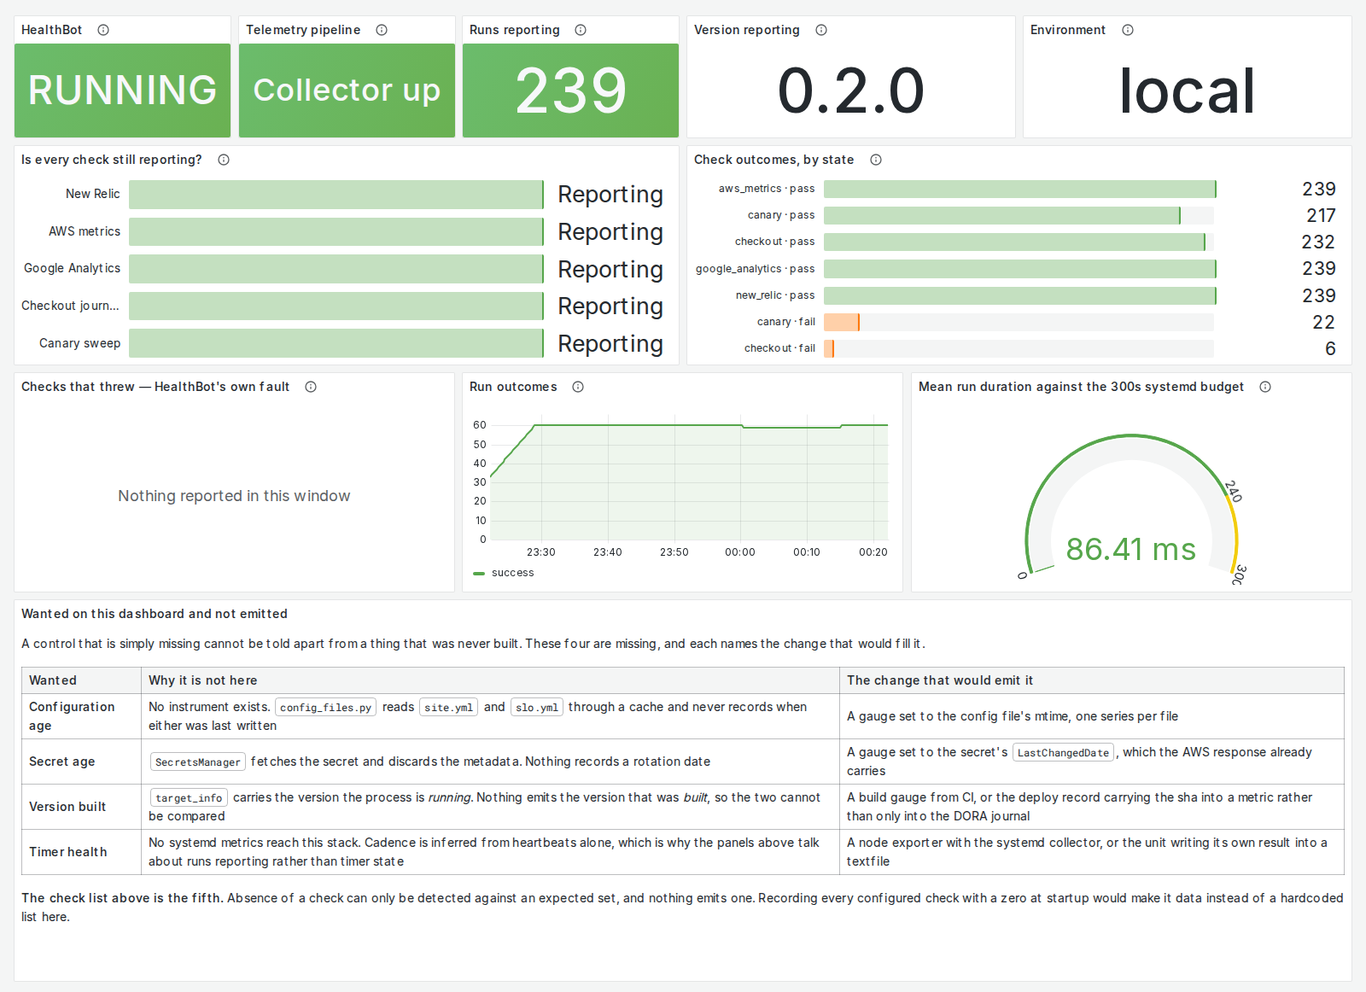Click the Checkout journ... row label
The width and height of the screenshot is (1366, 992).
pos(71,306)
